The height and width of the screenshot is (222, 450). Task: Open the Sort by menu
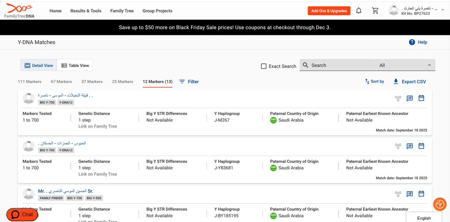click(x=374, y=82)
